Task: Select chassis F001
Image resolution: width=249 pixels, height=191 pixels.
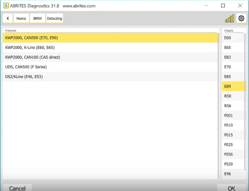Action: point(233,116)
